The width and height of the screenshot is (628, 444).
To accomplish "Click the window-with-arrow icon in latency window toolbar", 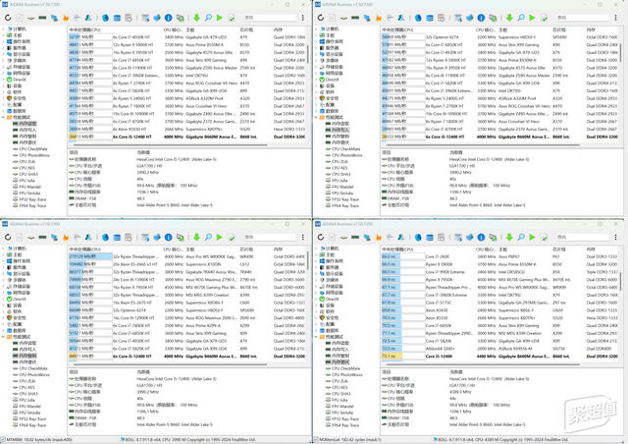I will [x=458, y=237].
